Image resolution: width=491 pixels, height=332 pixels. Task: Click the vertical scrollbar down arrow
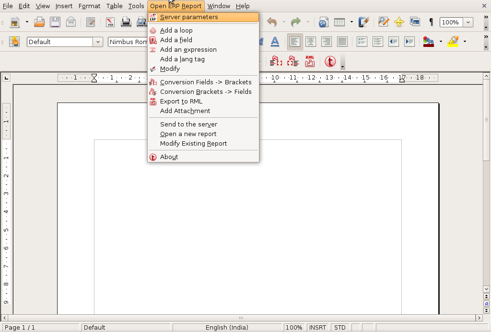(486, 289)
